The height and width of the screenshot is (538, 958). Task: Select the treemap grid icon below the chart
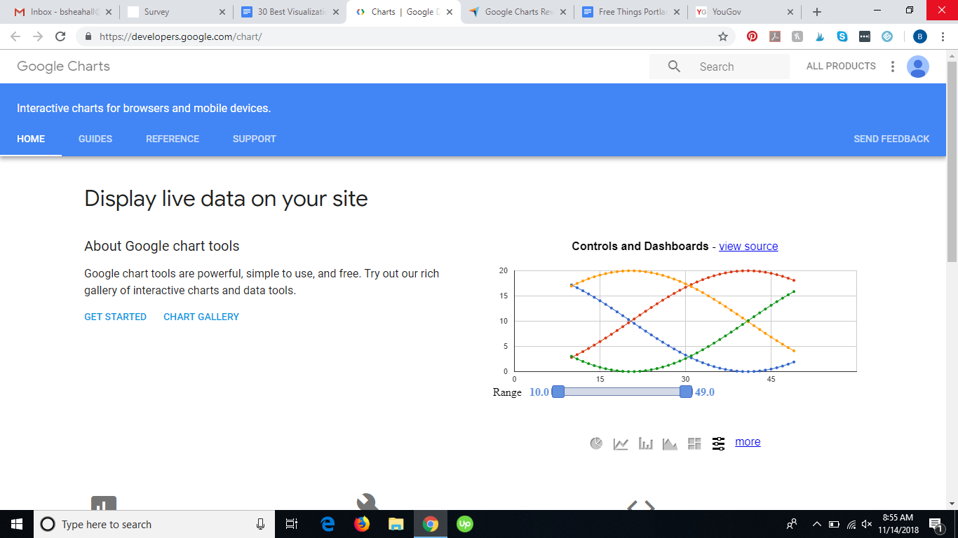pyautogui.click(x=694, y=443)
